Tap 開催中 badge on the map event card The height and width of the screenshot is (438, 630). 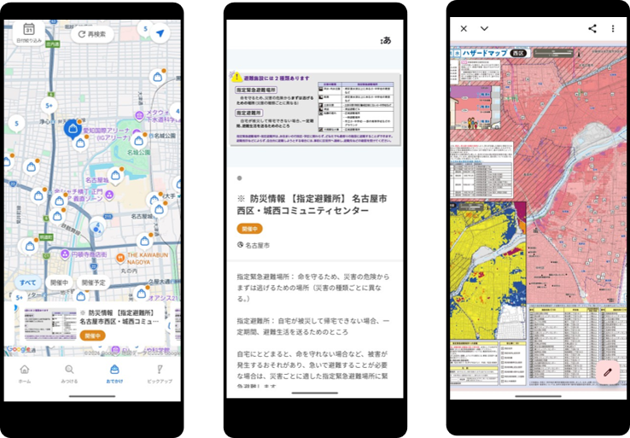click(92, 336)
